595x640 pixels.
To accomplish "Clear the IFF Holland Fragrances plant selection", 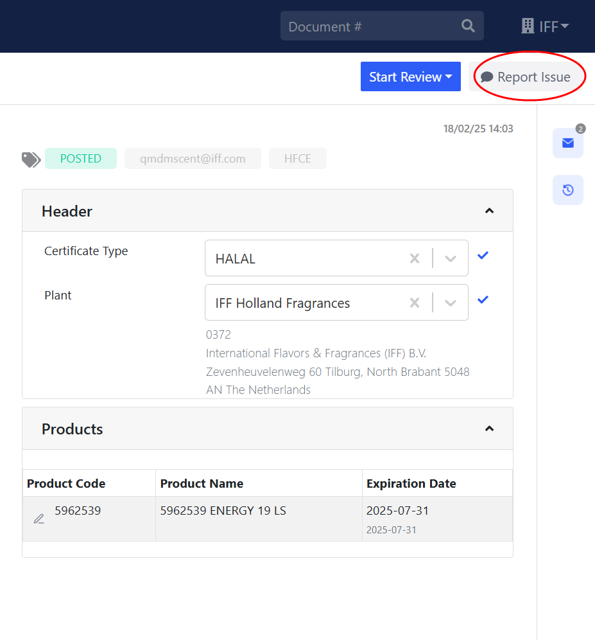I will (x=415, y=303).
